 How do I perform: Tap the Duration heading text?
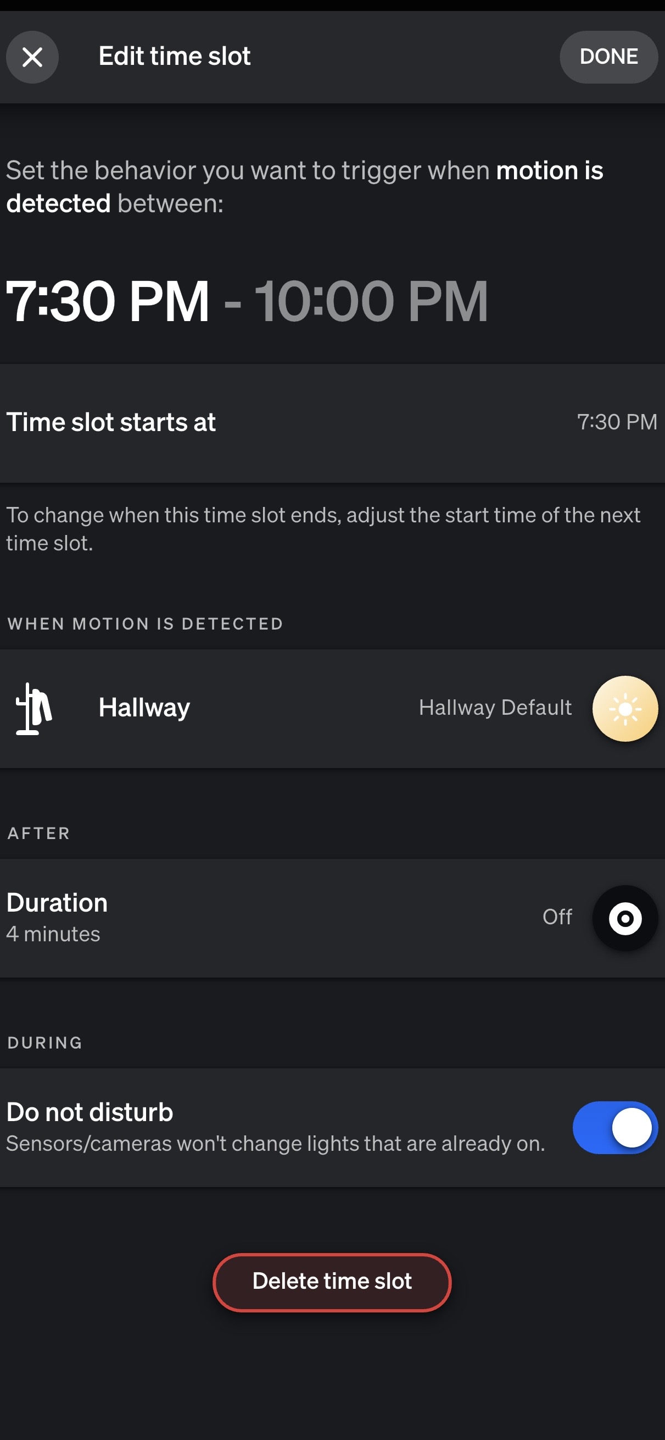57,903
